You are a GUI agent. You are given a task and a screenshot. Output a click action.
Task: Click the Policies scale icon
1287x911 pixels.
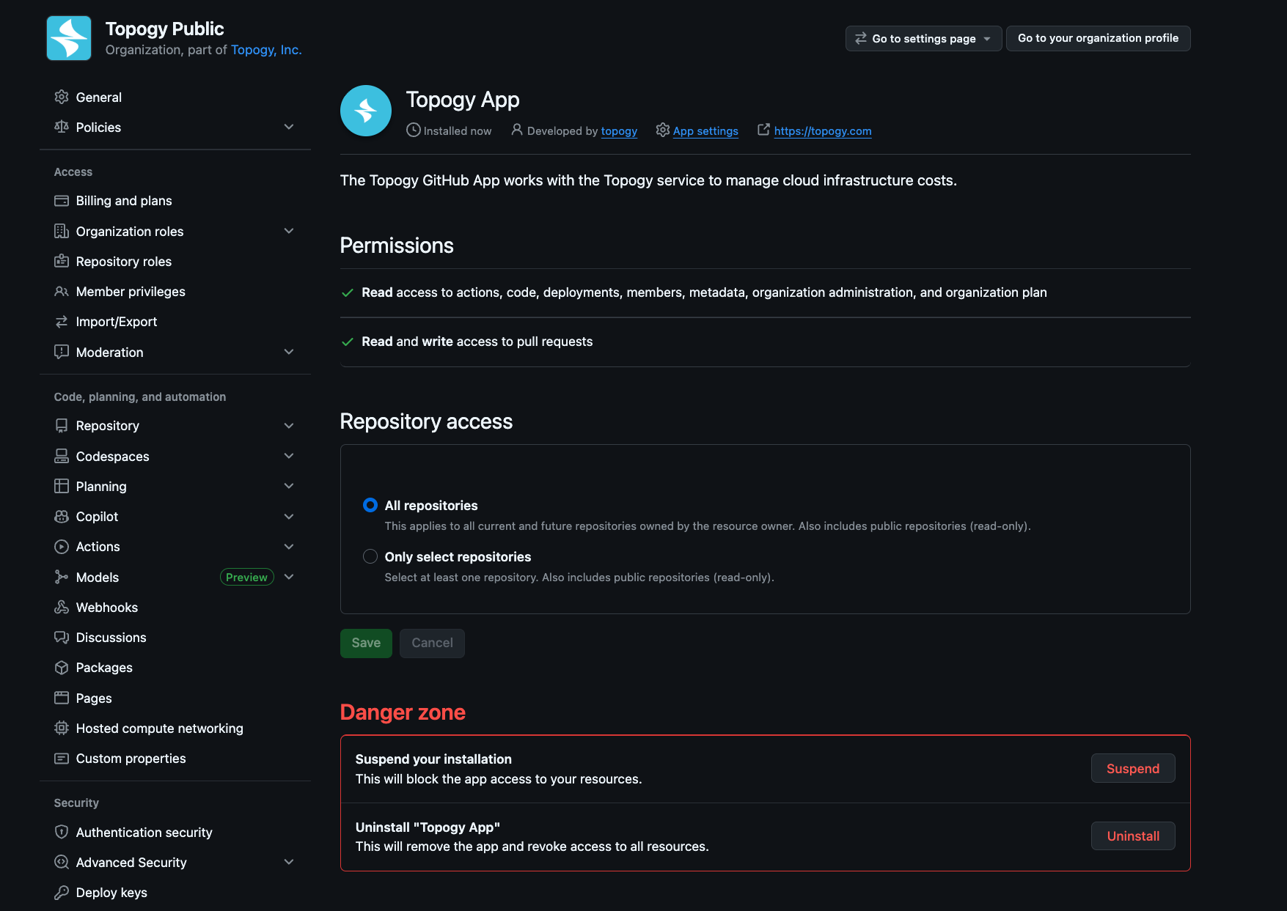click(62, 127)
